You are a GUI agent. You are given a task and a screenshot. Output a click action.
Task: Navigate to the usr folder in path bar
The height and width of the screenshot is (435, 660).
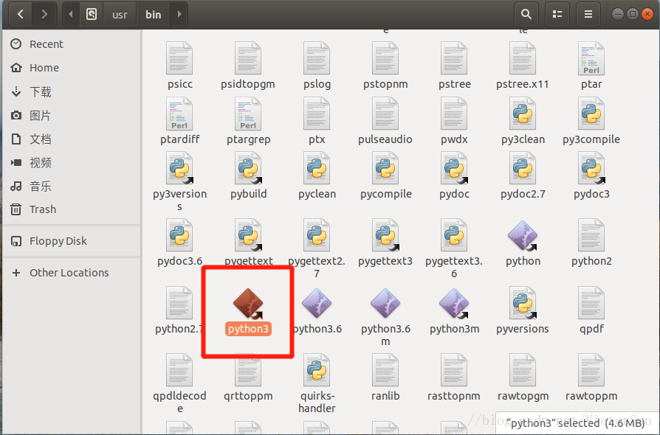point(120,15)
